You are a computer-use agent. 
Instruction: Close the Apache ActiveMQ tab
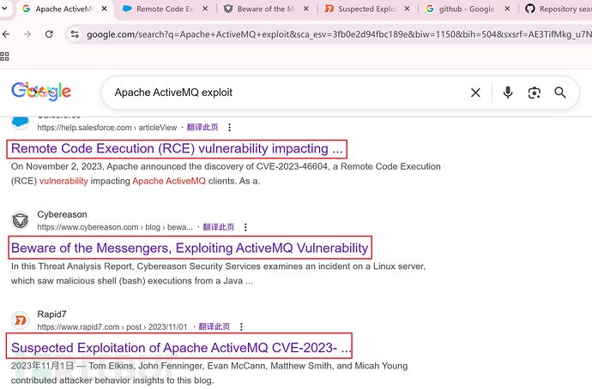pyautogui.click(x=105, y=9)
